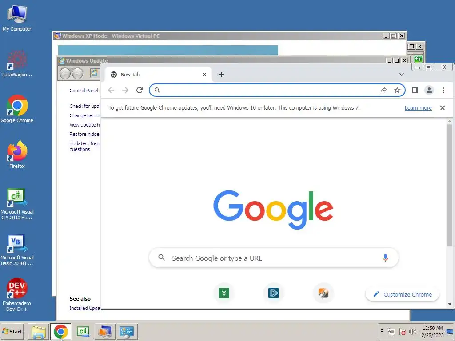Open Windows Explorer from the taskbar
This screenshot has width=455, height=341.
pos(38,332)
